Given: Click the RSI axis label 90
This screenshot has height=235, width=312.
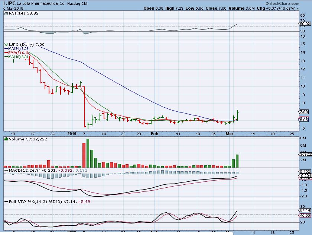Looking at the screenshot, I should [302, 16].
